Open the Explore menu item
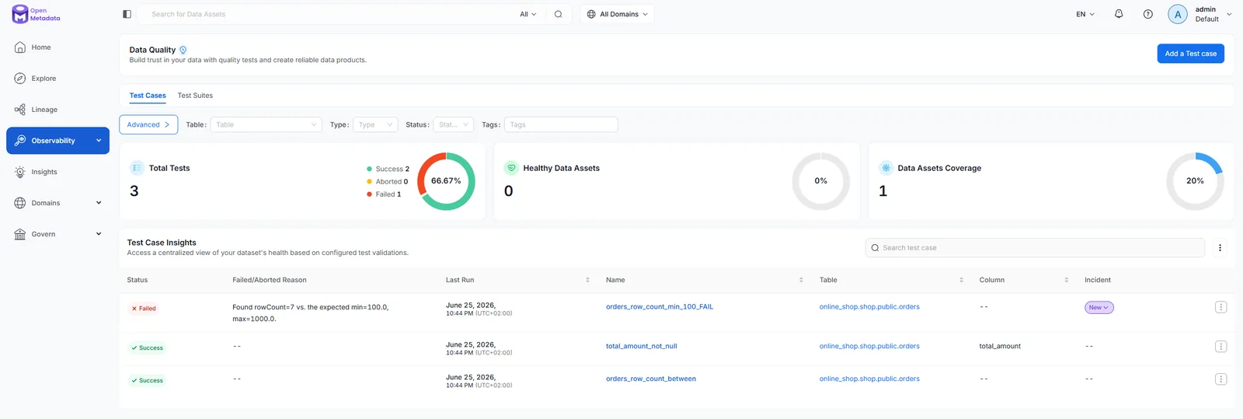 click(x=57, y=79)
